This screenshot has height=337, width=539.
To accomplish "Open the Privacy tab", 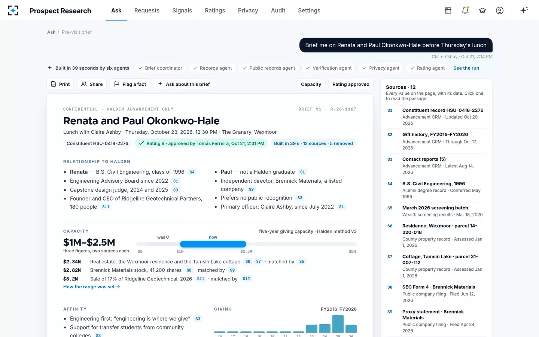I will 248,10.
